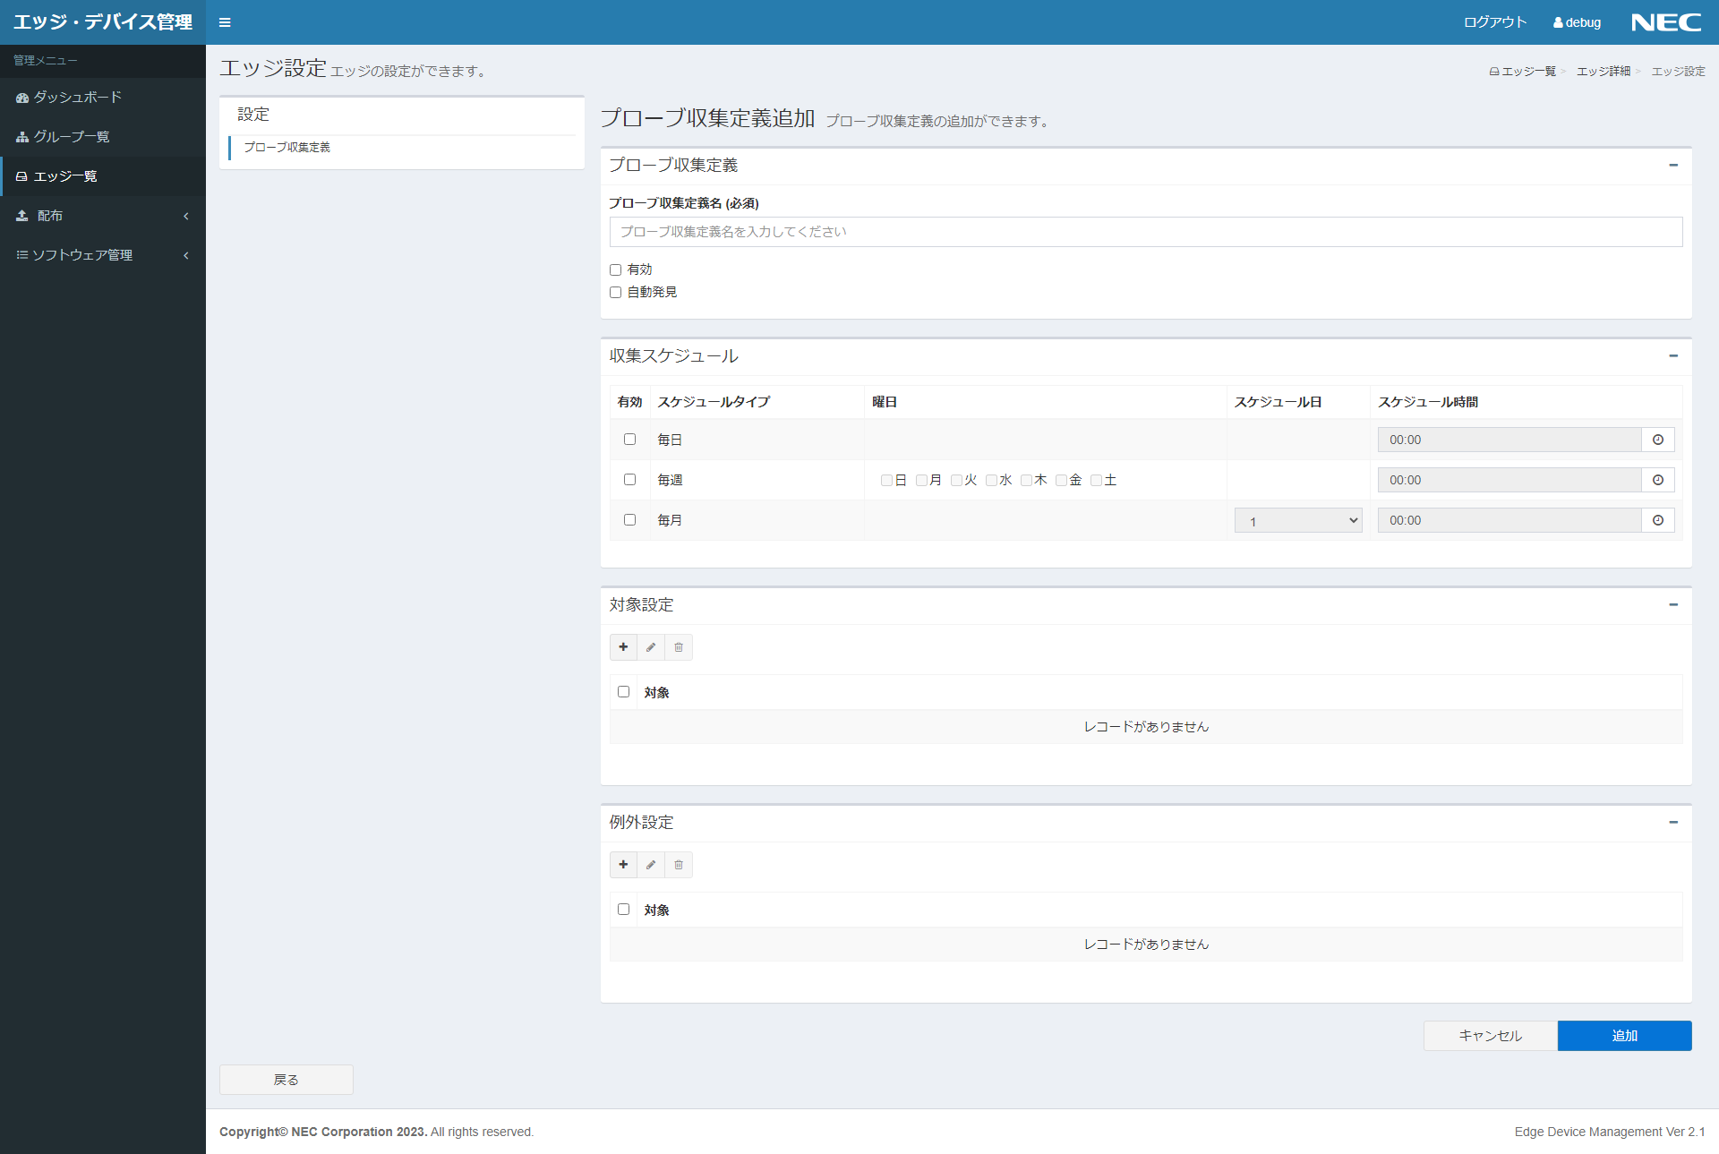
Task: Enable the 有効 checkbox under definition name
Action: click(615, 269)
